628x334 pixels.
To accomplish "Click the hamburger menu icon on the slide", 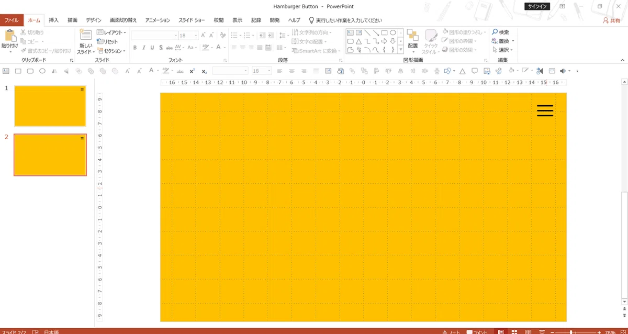I will coord(545,110).
